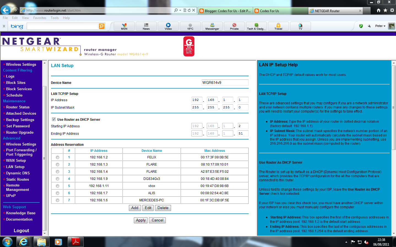Open Router Status in sidebar
The width and height of the screenshot is (396, 247).
click(x=18, y=107)
